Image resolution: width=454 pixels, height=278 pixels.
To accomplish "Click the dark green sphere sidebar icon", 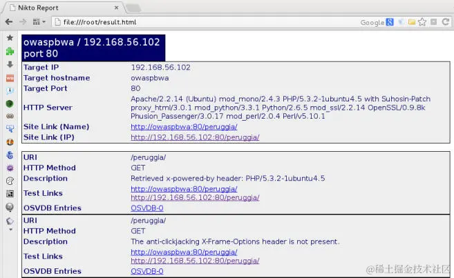I will click(10, 103).
